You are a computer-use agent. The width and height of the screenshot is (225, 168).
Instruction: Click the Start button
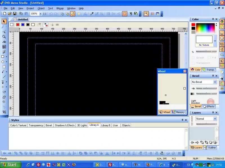click(10, 165)
